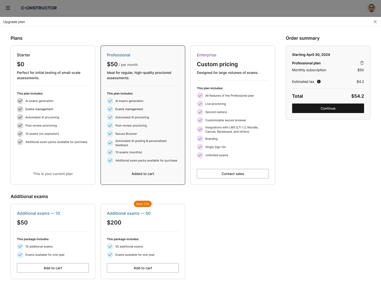Image resolution: width=381 pixels, height=296 pixels.
Task: Select the Professional plan title
Action: pos(119,55)
